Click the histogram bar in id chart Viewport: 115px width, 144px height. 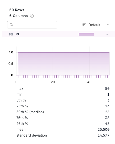click(64, 64)
